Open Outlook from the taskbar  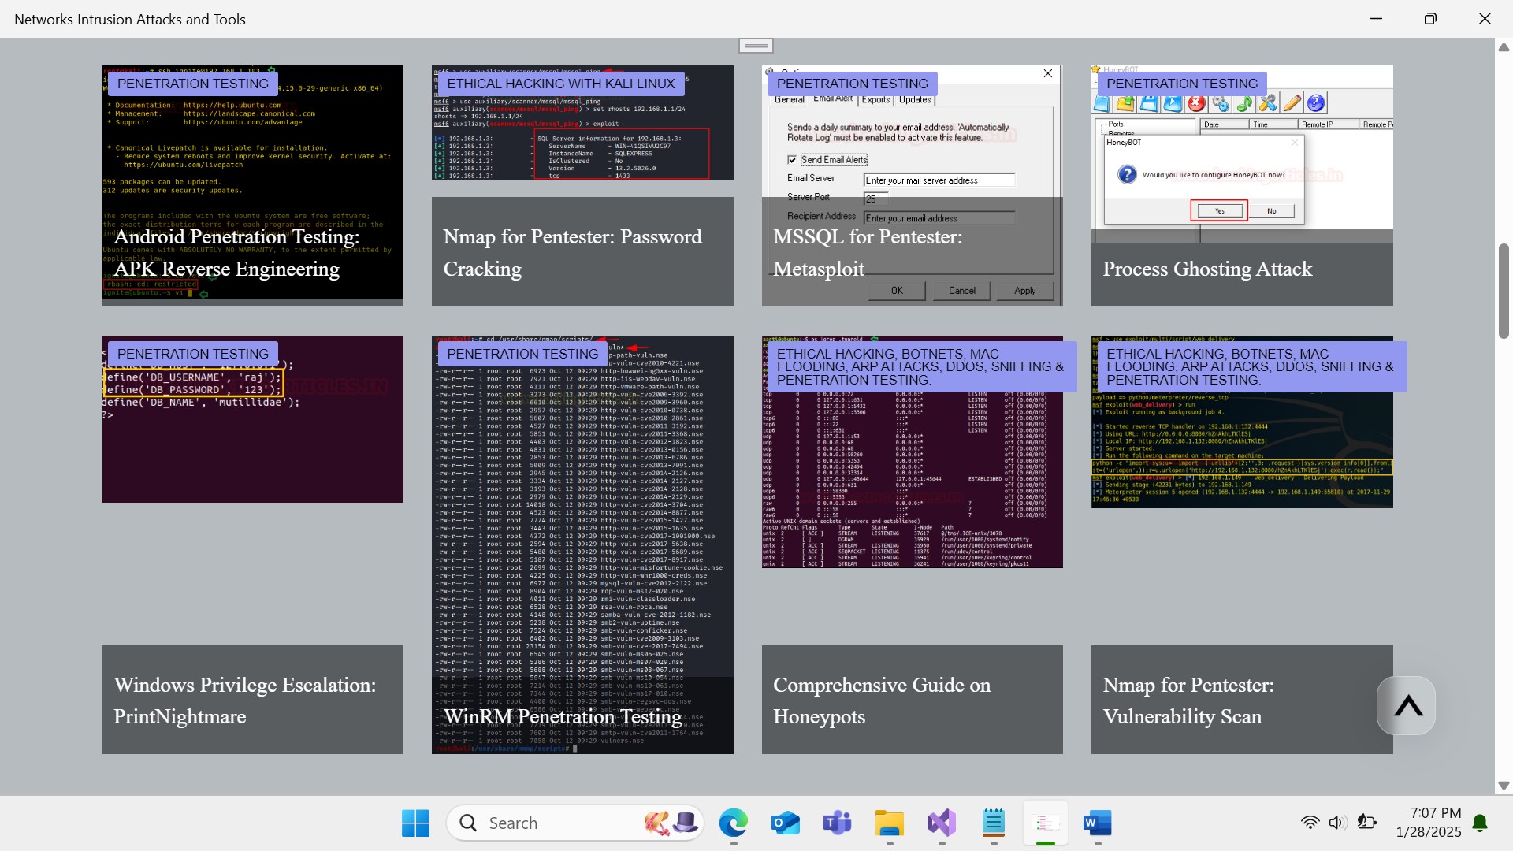(785, 823)
